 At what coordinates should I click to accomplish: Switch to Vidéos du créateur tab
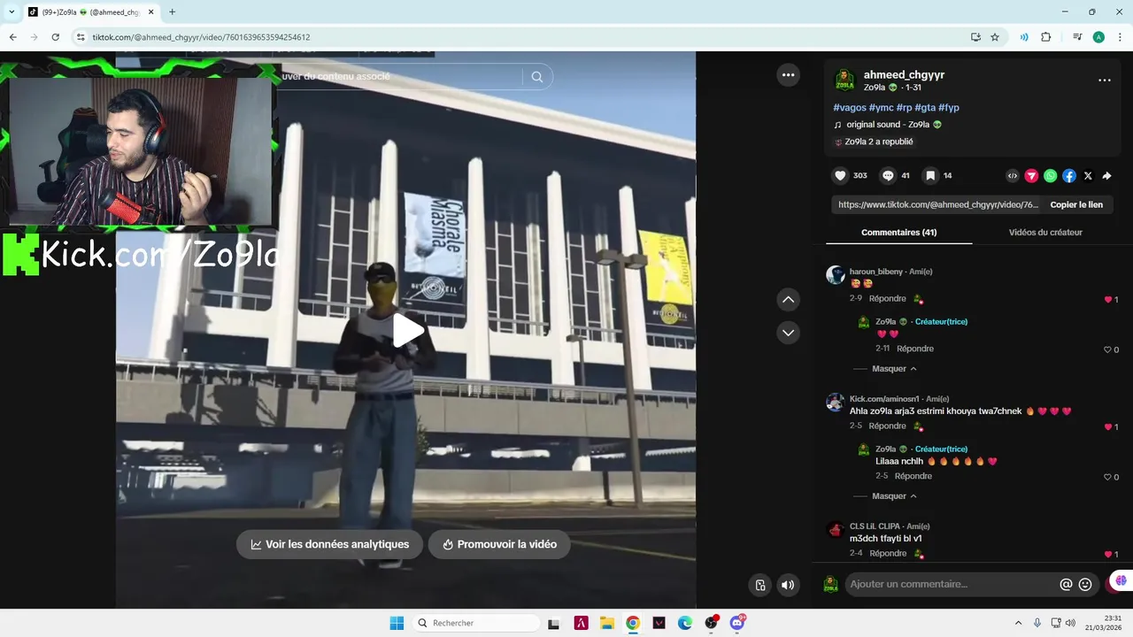[x=1045, y=233]
